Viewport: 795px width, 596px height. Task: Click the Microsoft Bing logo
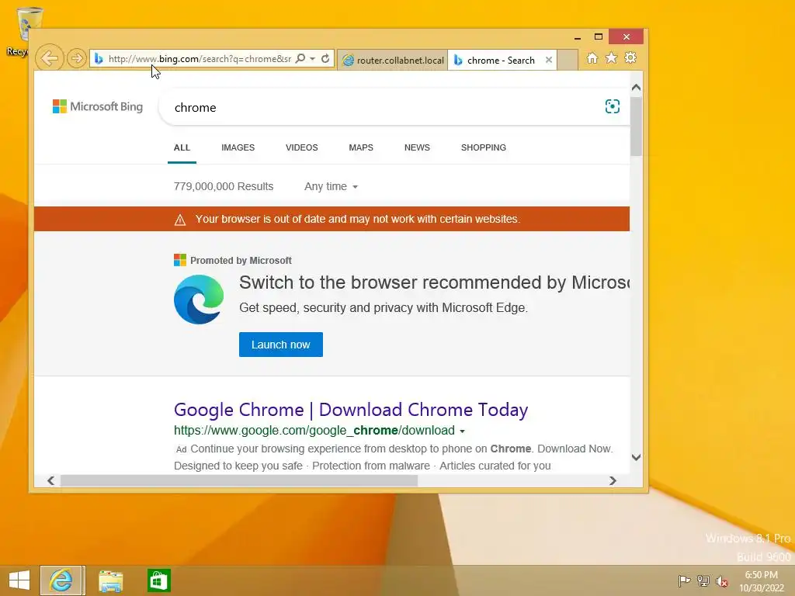coord(98,106)
